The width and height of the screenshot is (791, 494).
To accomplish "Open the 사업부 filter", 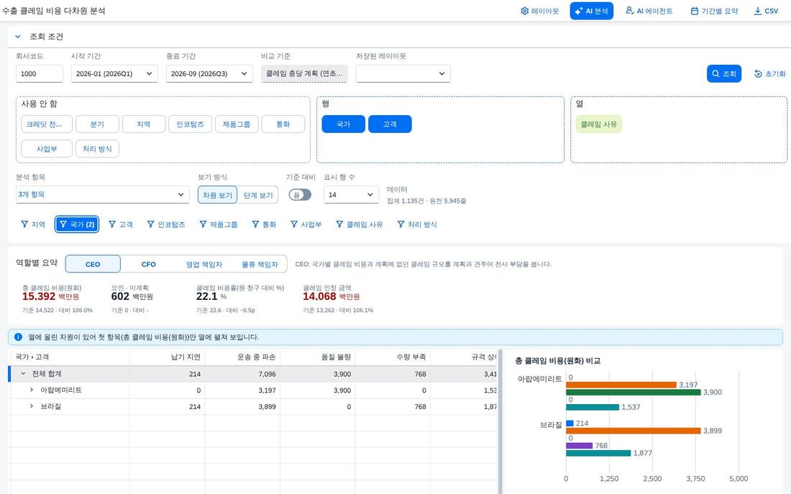I will click(306, 224).
